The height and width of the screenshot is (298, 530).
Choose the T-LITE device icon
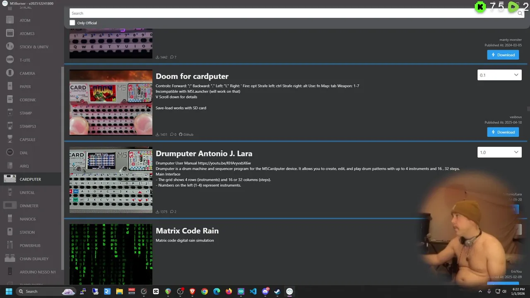pyautogui.click(x=10, y=60)
